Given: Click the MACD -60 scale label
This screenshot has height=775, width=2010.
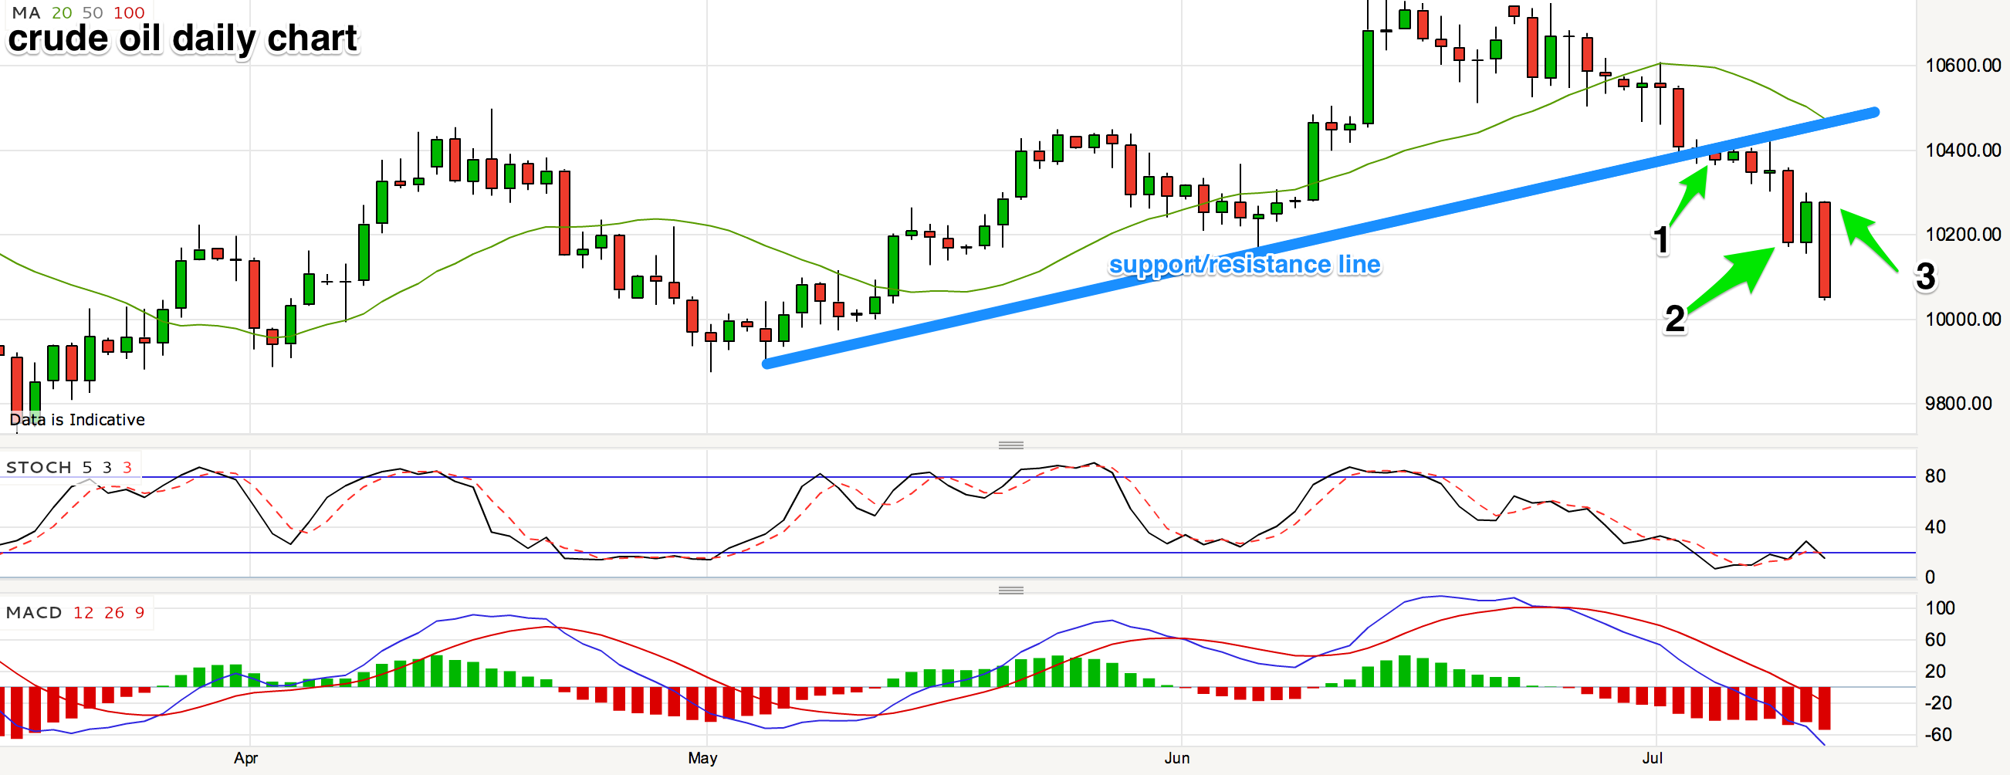Looking at the screenshot, I should 1938,734.
